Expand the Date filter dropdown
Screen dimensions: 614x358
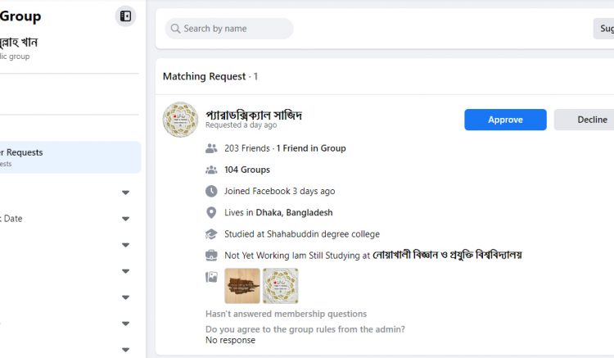coord(125,219)
